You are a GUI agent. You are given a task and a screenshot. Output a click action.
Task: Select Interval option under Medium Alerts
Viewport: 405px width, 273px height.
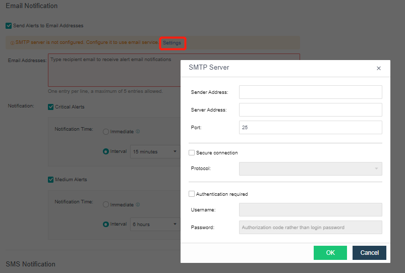pyautogui.click(x=106, y=225)
